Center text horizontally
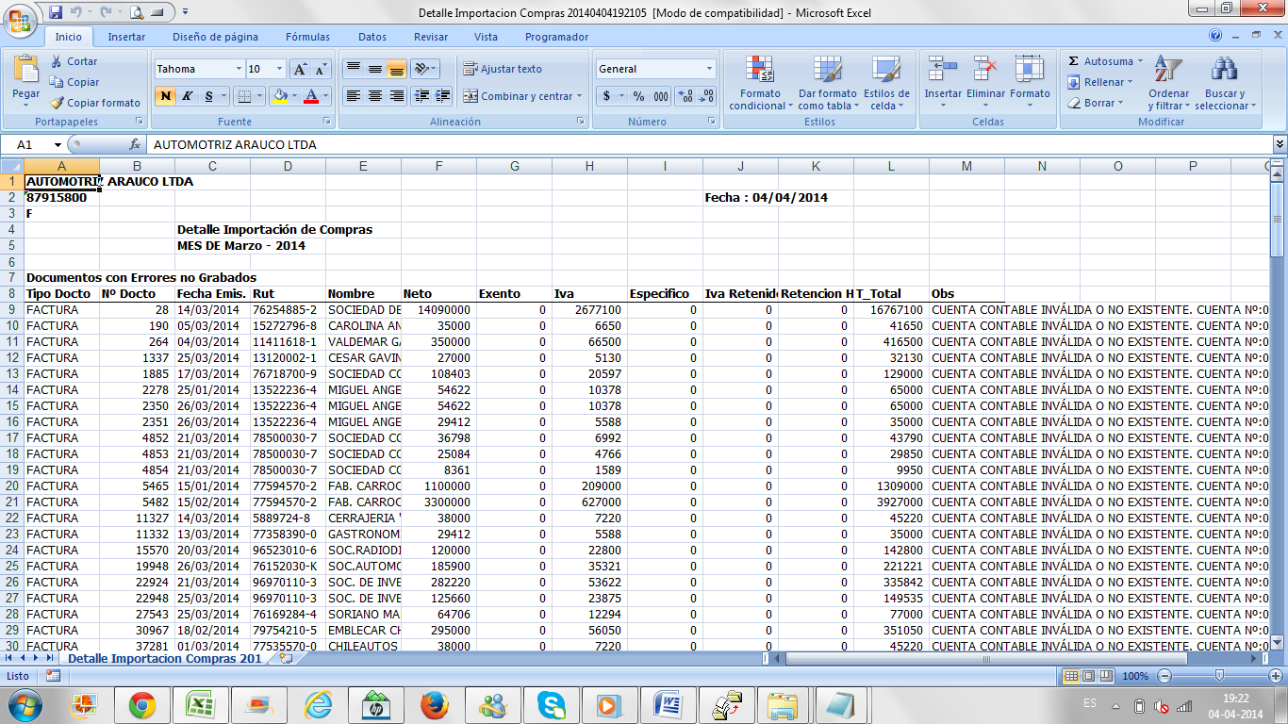The image size is (1288, 724). (x=374, y=96)
